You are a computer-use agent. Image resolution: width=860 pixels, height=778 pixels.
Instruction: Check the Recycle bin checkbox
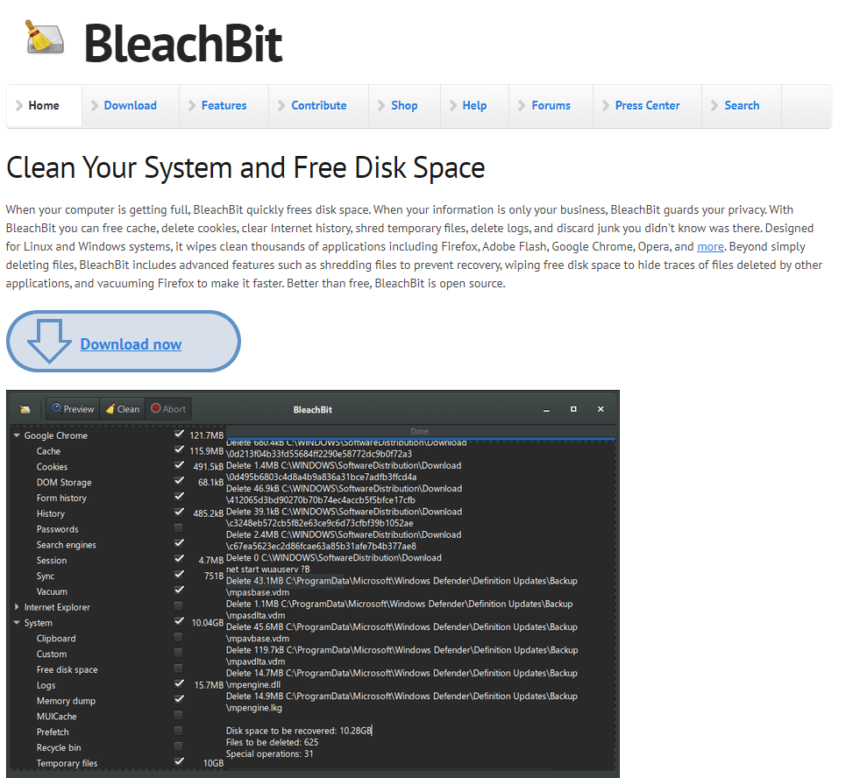[x=178, y=746]
